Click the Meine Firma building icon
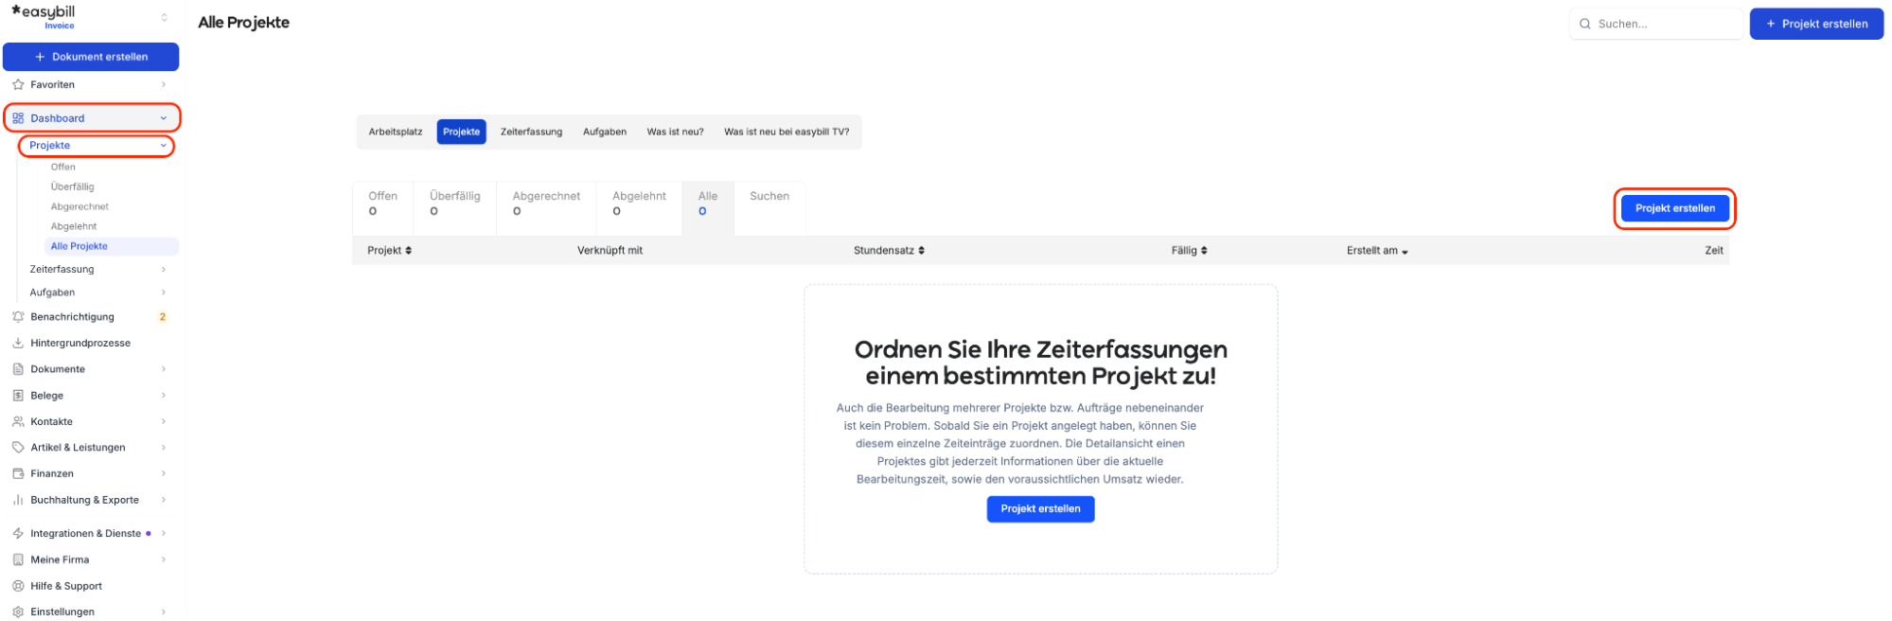Image resolution: width=1892 pixels, height=621 pixels. (18, 559)
